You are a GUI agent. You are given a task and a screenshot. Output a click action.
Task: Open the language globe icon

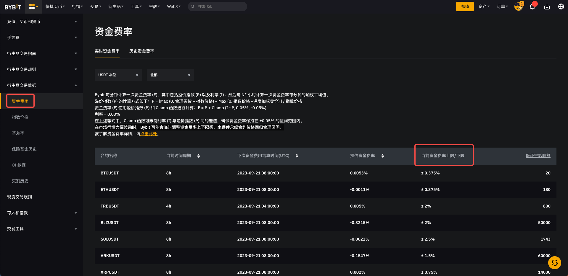click(x=561, y=6)
